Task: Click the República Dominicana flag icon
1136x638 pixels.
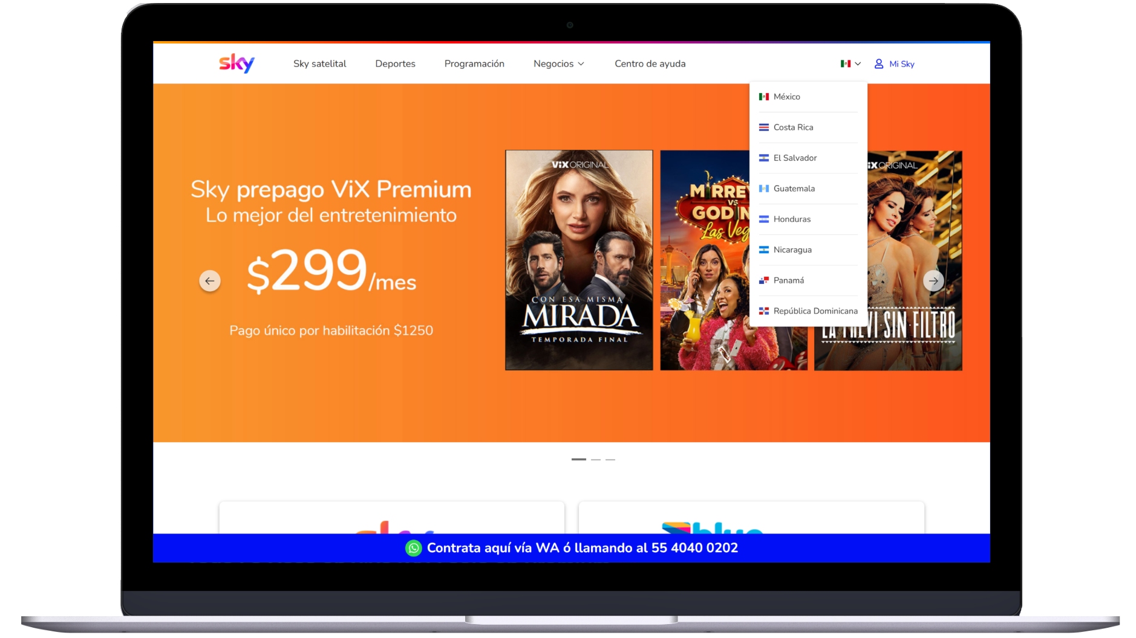Action: 764,311
